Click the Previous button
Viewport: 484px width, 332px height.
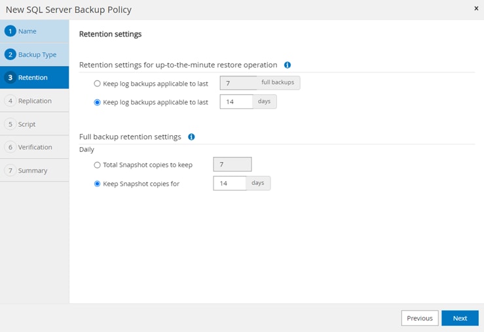(420, 318)
